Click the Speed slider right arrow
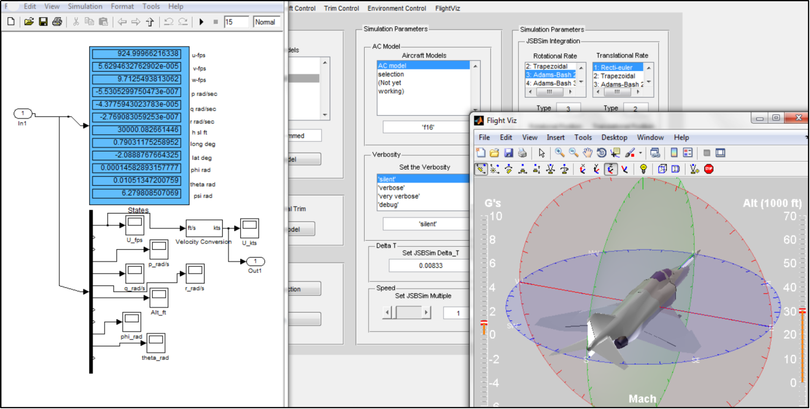Image resolution: width=810 pixels, height=409 pixels. coord(426,312)
